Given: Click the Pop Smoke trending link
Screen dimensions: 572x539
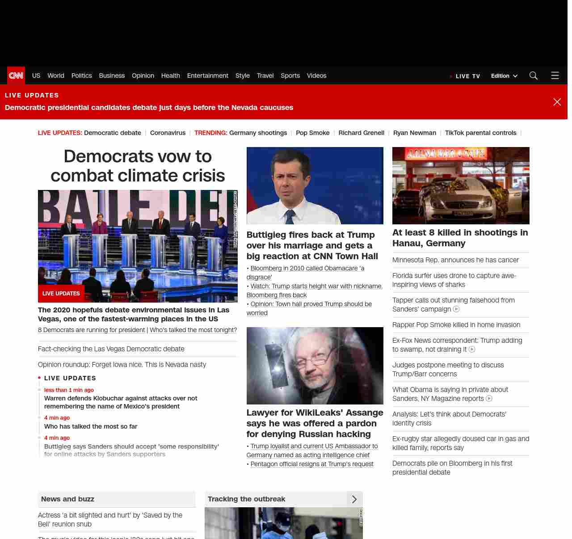Looking at the screenshot, I should coord(312,133).
